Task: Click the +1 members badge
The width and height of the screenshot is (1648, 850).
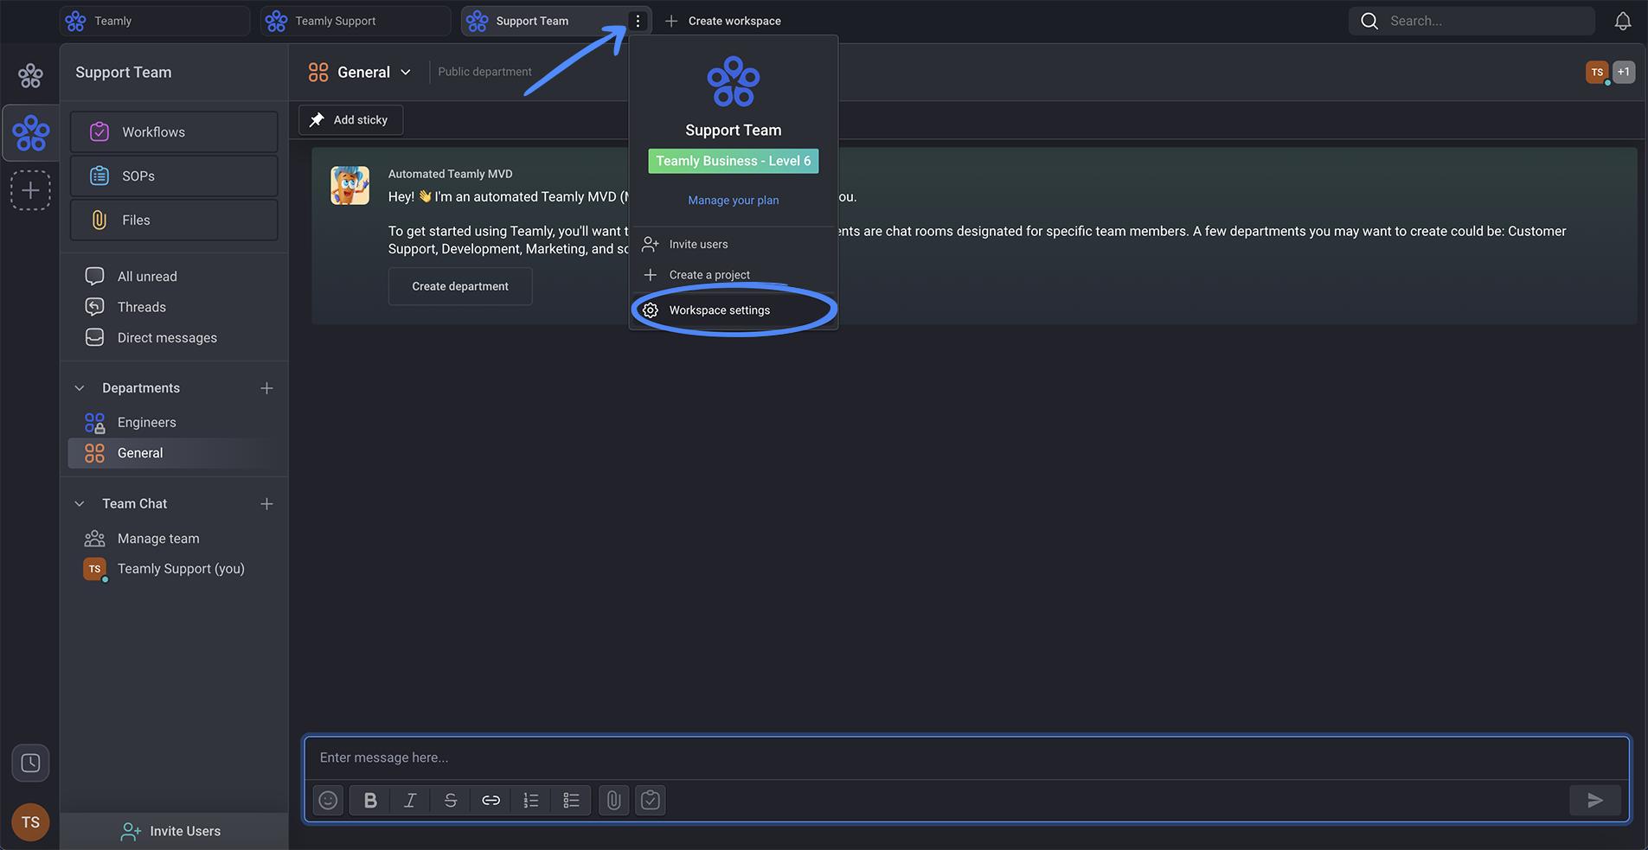Action: click(1624, 73)
